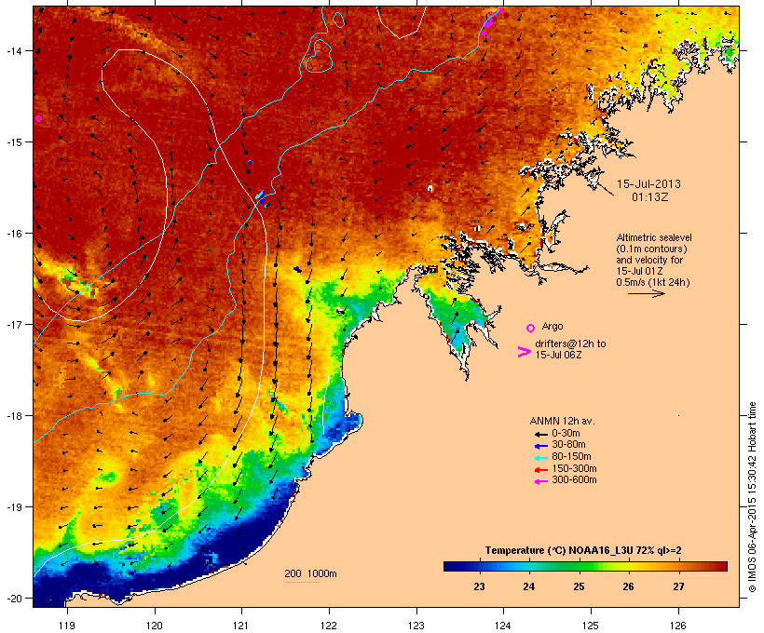Click the 0.5m/s velocity scale arrow
This screenshot has width=764, height=633.
(x=646, y=293)
